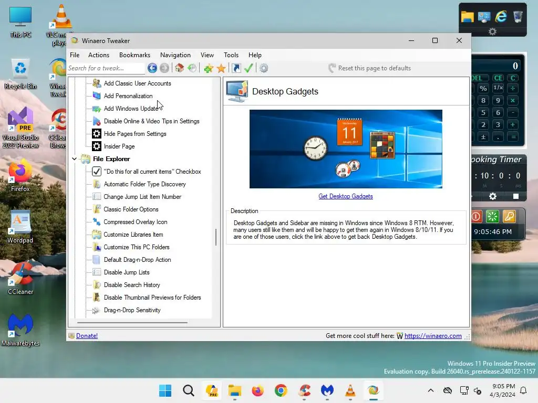This screenshot has width=538, height=403.
Task: Open taskbar Search magnifier
Action: [189, 390]
